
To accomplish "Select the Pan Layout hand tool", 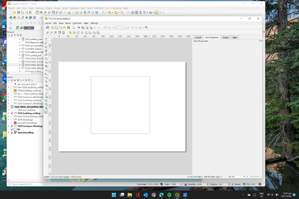I will (x=46, y=40).
